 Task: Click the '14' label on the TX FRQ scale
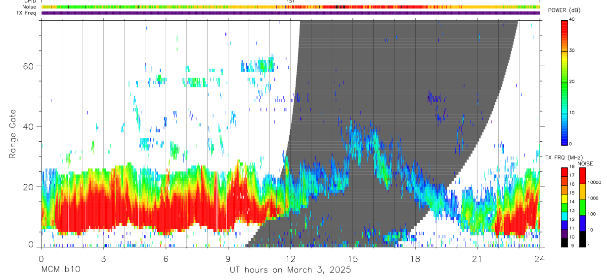573,201
